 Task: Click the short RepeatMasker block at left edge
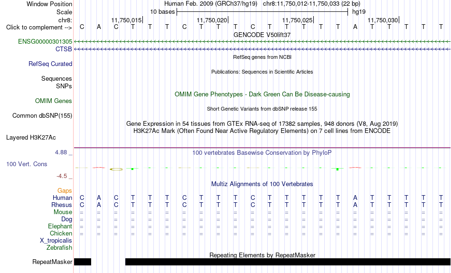tap(83, 262)
